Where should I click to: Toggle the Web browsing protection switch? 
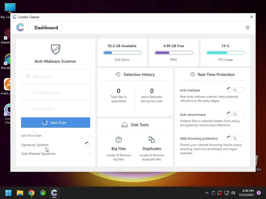coord(238,138)
